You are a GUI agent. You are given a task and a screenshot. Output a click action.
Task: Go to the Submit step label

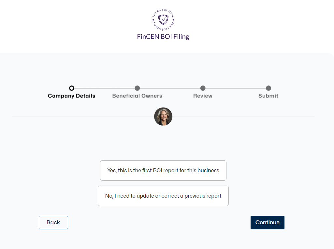(269, 96)
